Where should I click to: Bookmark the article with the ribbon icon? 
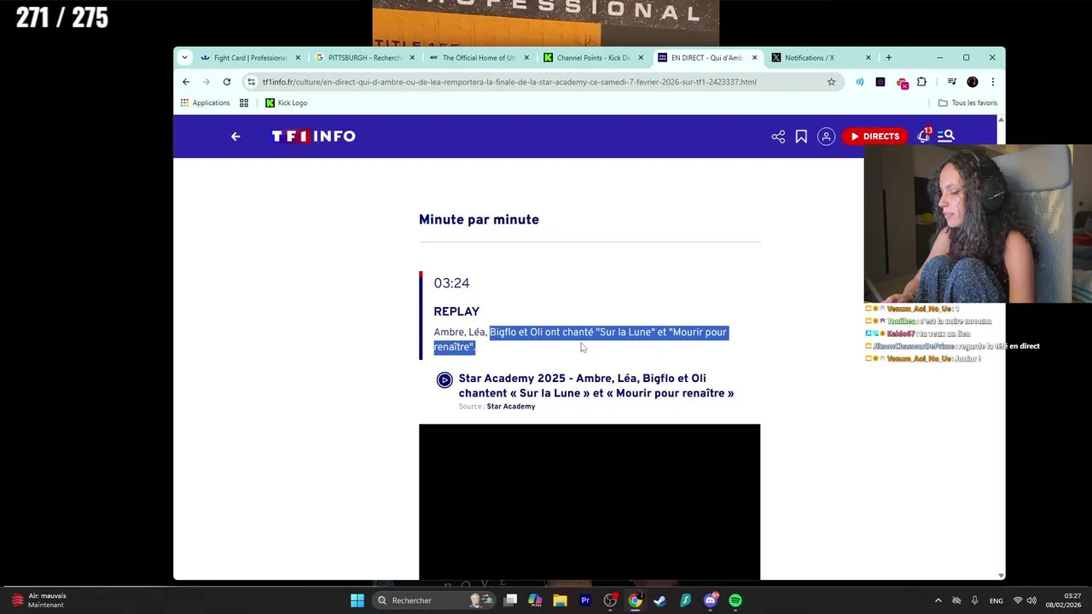click(801, 136)
